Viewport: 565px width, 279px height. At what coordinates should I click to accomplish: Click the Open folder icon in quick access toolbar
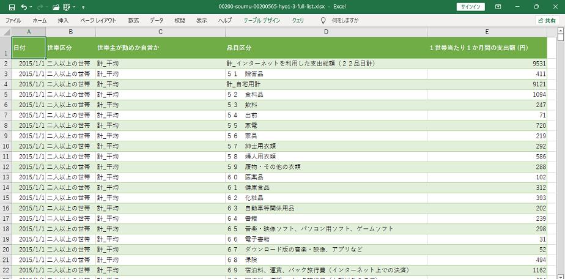56,7
